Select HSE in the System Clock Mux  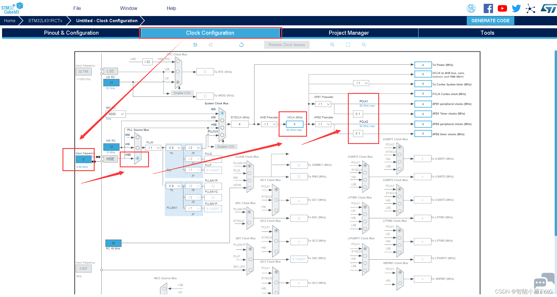[x=222, y=128]
